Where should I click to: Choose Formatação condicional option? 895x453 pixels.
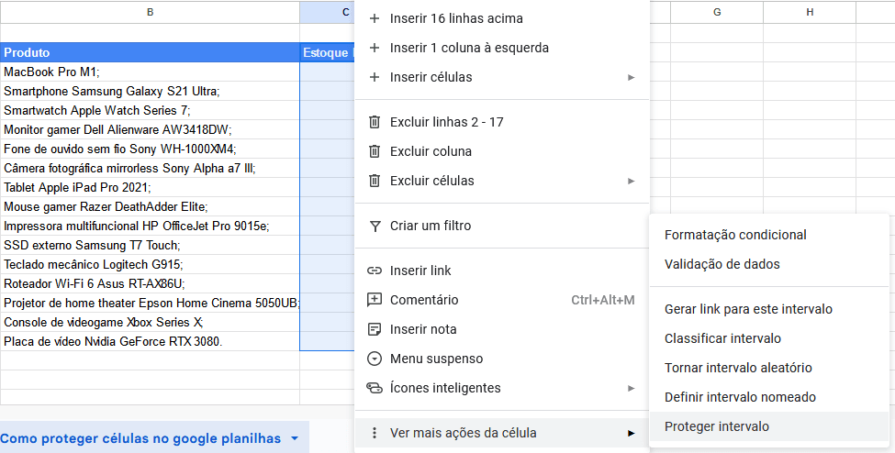(x=734, y=235)
